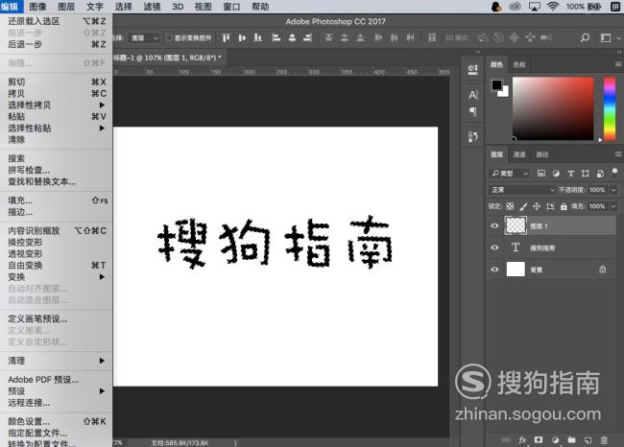Open the layer filter 类型 dropdown
624x447 pixels.
509,174
